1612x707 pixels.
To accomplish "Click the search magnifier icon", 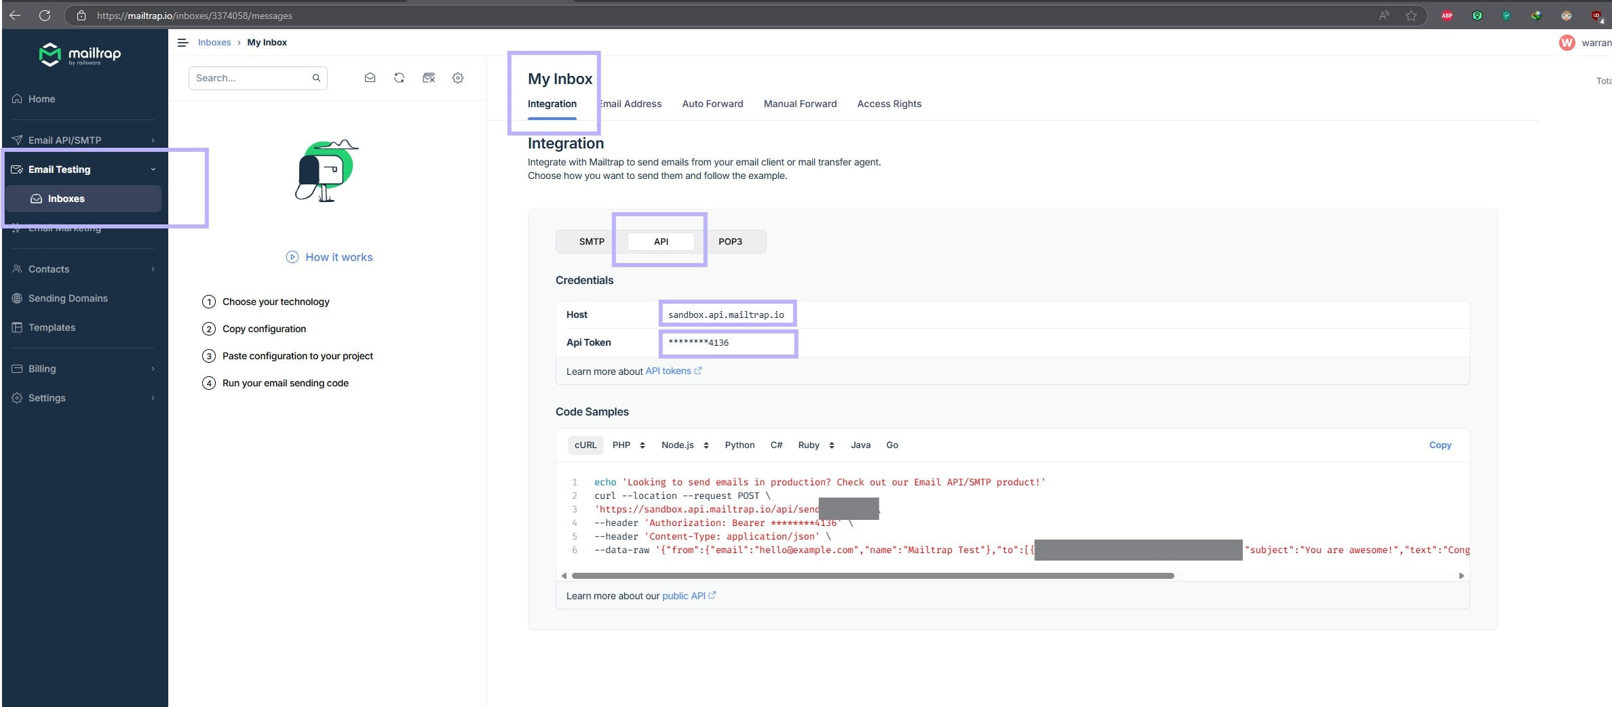I will (316, 78).
